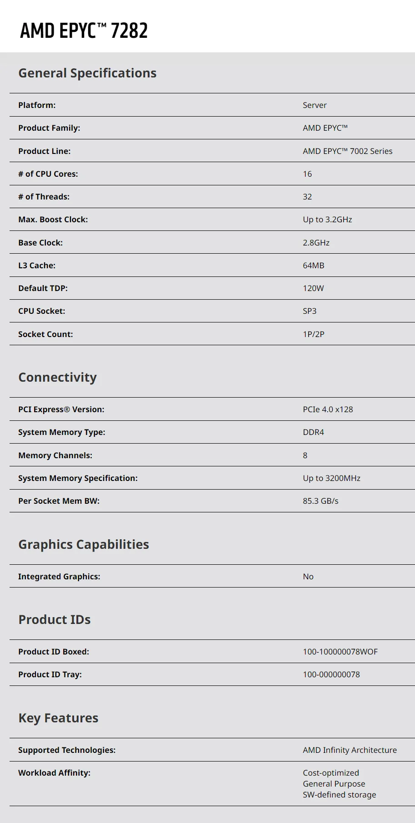Viewport: 415px width, 823px height.
Task: Click the Default TDP label
Action: (x=43, y=288)
